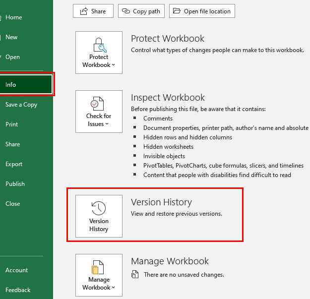Open the Account page
Viewport: 310px width, 299px height.
click(x=16, y=270)
